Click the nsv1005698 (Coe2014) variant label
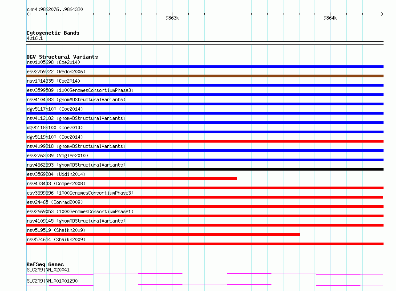 tap(53, 62)
